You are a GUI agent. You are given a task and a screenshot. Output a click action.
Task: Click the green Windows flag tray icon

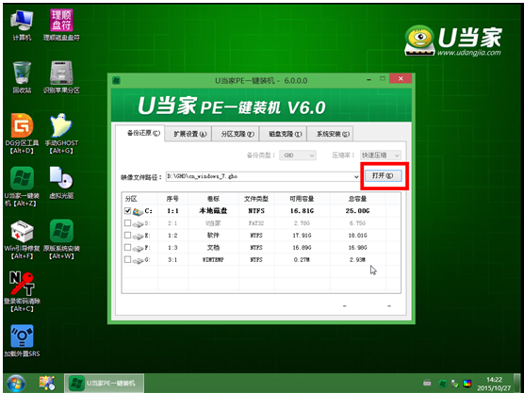(x=442, y=384)
